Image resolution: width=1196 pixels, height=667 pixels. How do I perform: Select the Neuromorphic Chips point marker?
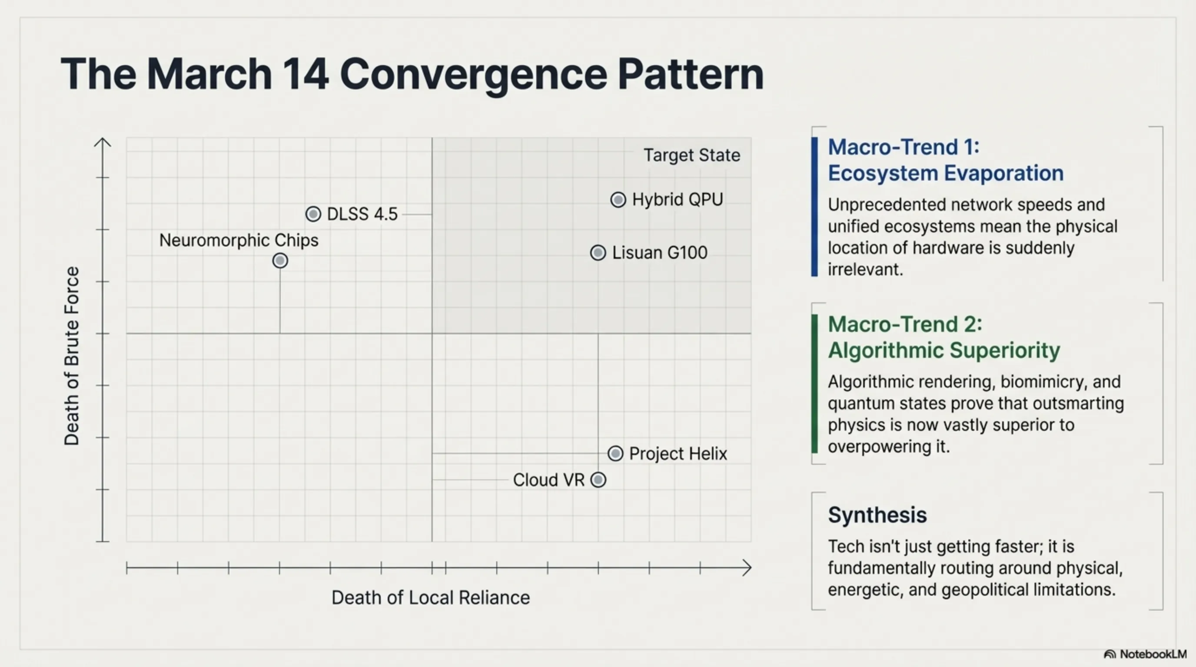click(280, 261)
